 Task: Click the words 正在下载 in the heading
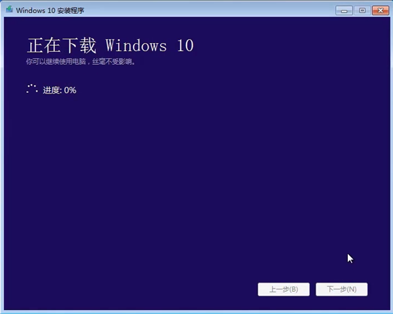tap(62, 46)
